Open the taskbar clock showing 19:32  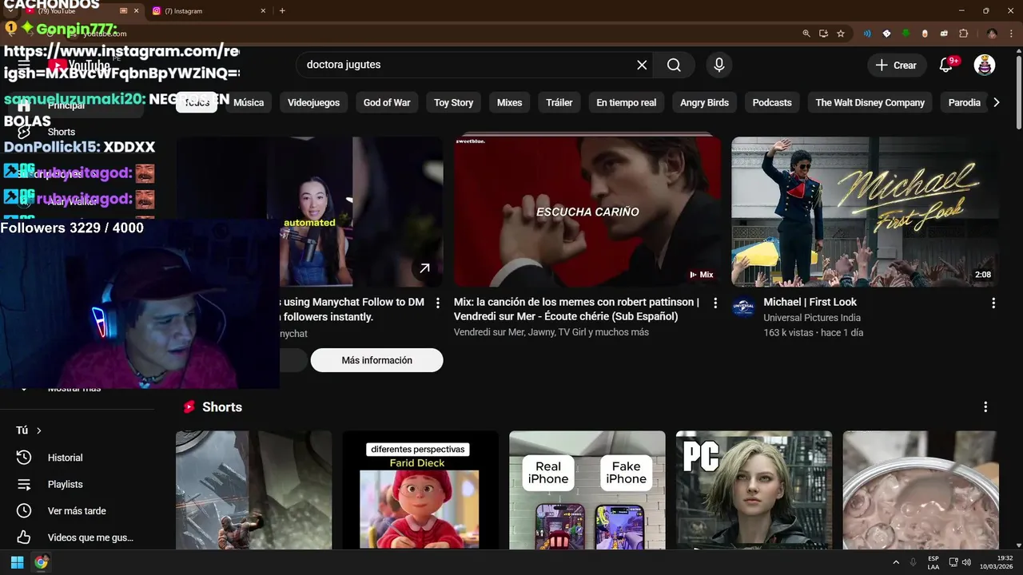click(996, 562)
